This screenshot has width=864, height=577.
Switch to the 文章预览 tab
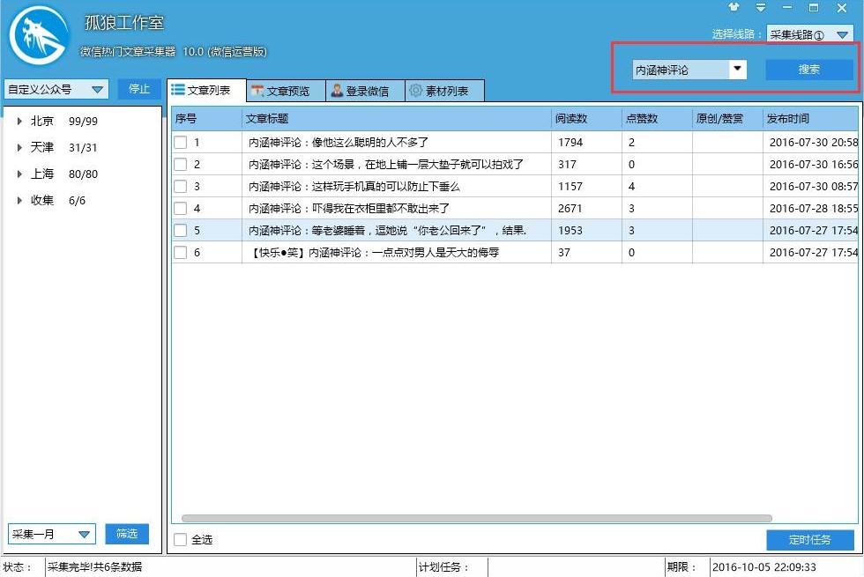pyautogui.click(x=286, y=91)
